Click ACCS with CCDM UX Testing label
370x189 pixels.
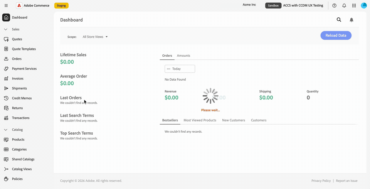303,5
